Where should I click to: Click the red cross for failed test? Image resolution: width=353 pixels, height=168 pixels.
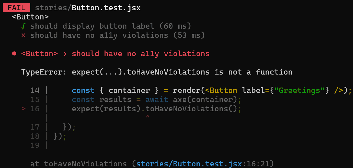pyautogui.click(x=24, y=35)
